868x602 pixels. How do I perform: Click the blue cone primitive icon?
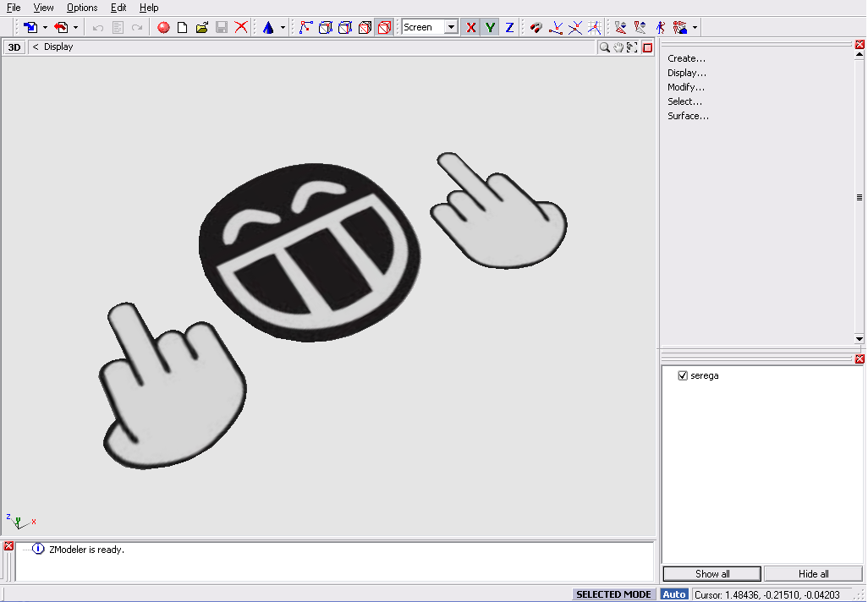[x=268, y=27]
